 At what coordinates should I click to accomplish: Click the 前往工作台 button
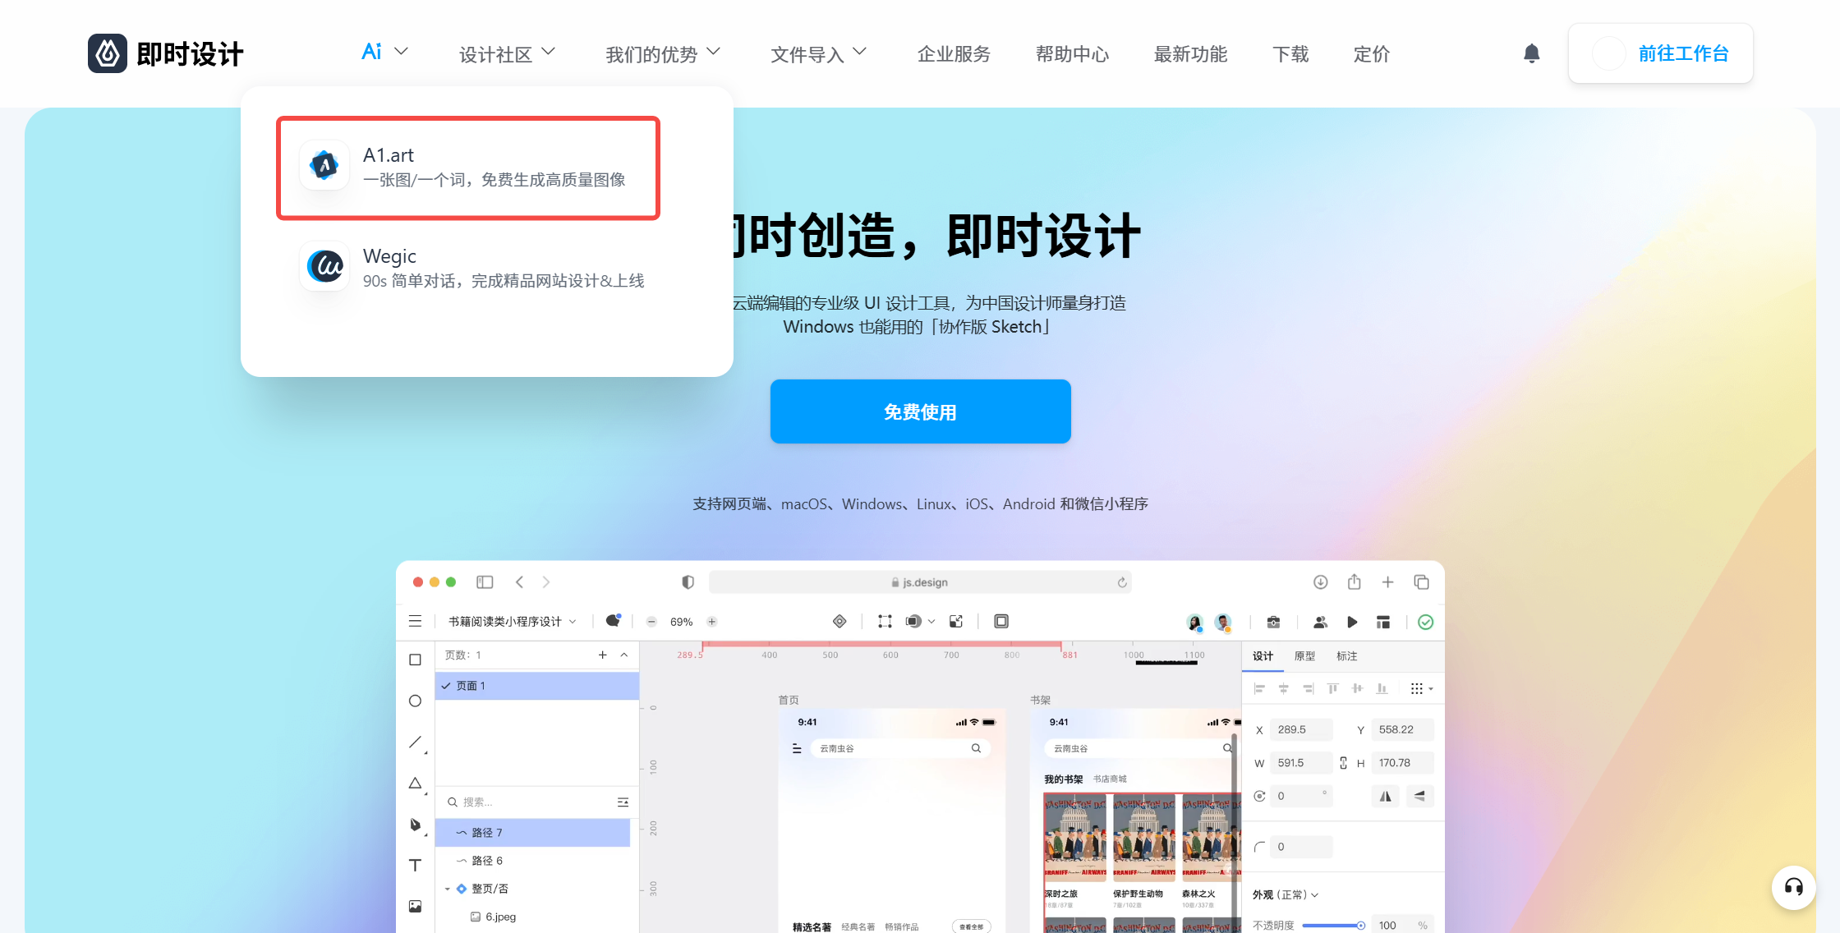point(1660,53)
